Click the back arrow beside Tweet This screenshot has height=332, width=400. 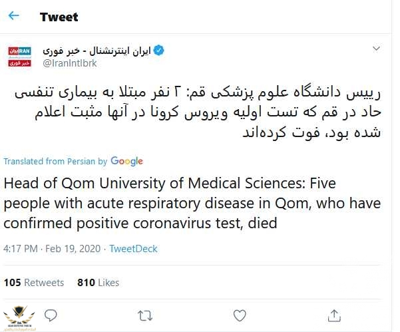(14, 17)
